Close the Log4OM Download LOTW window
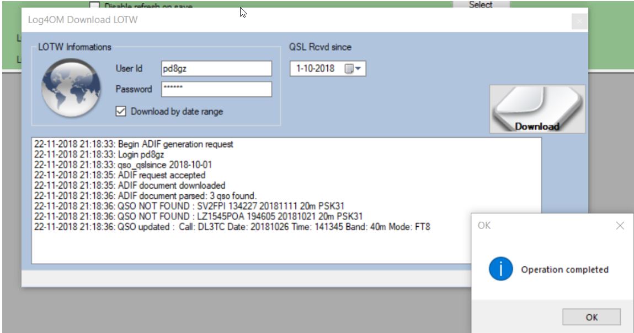 click(579, 21)
